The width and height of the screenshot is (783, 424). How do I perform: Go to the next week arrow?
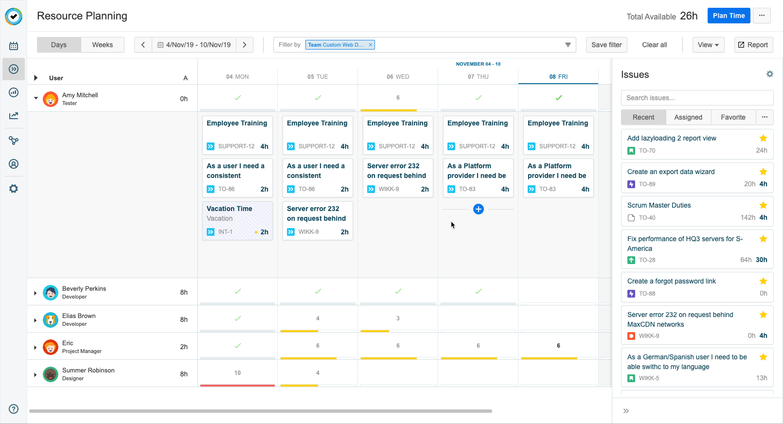point(245,45)
